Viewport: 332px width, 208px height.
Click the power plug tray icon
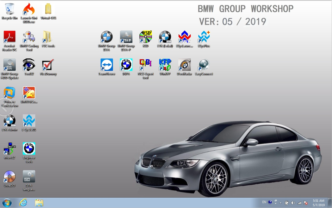tap(287, 203)
